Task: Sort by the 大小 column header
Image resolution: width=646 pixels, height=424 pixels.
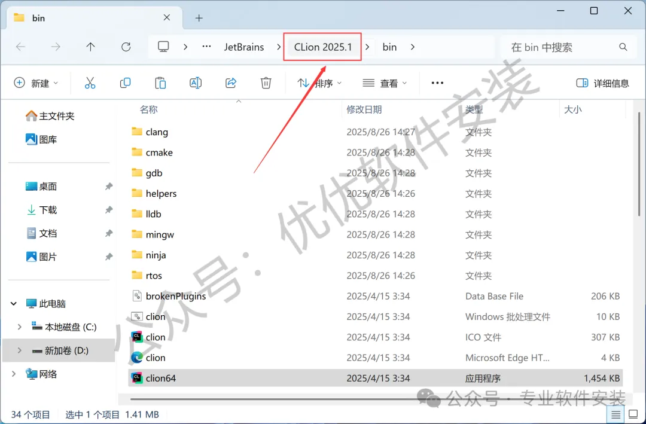Action: click(572, 109)
